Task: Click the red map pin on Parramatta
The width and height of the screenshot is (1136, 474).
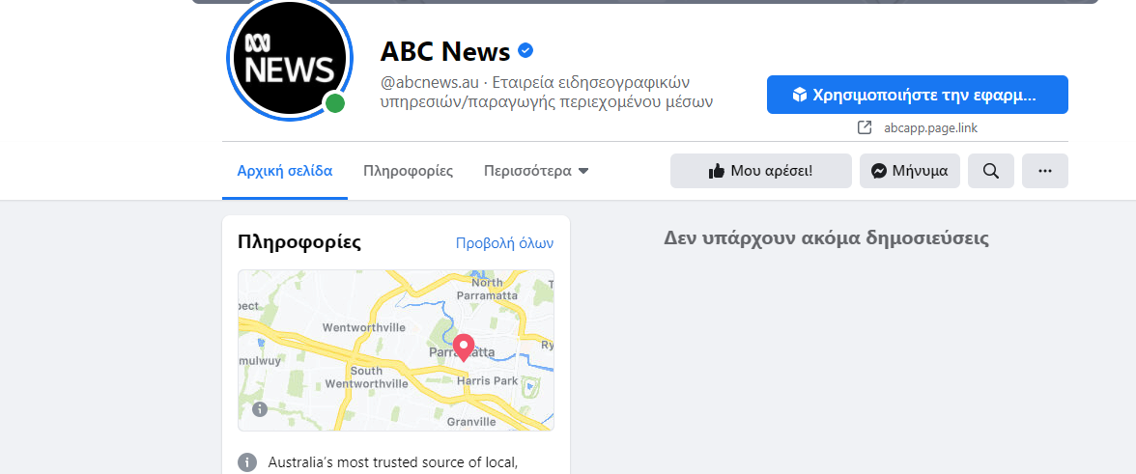Action: tap(463, 347)
